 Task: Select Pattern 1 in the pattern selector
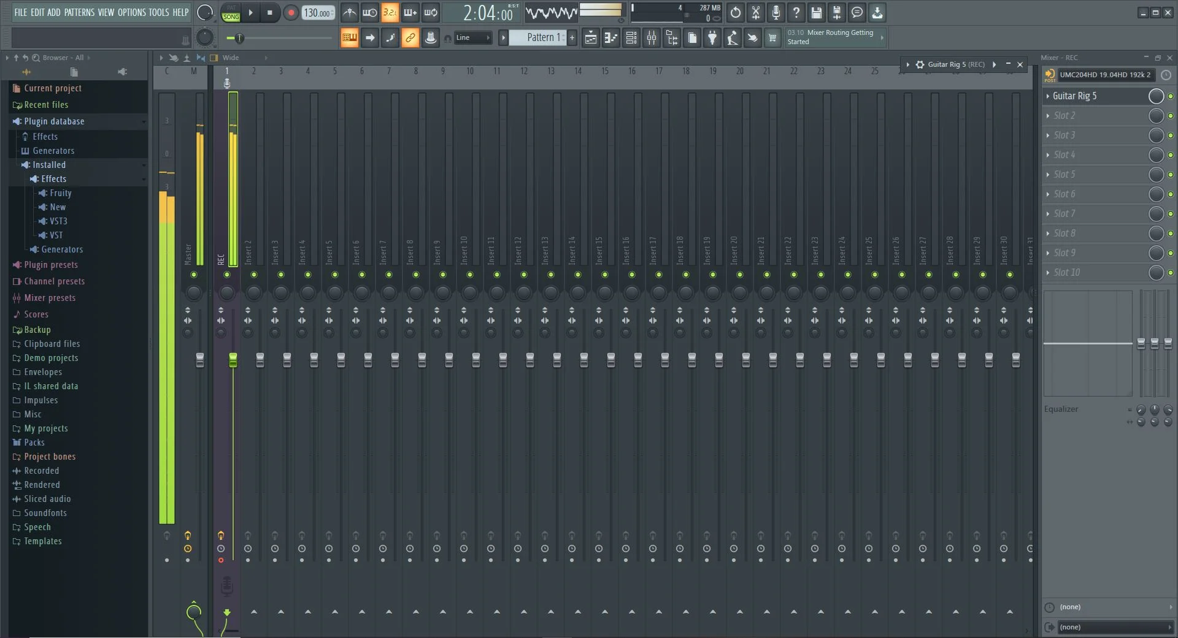pos(542,38)
